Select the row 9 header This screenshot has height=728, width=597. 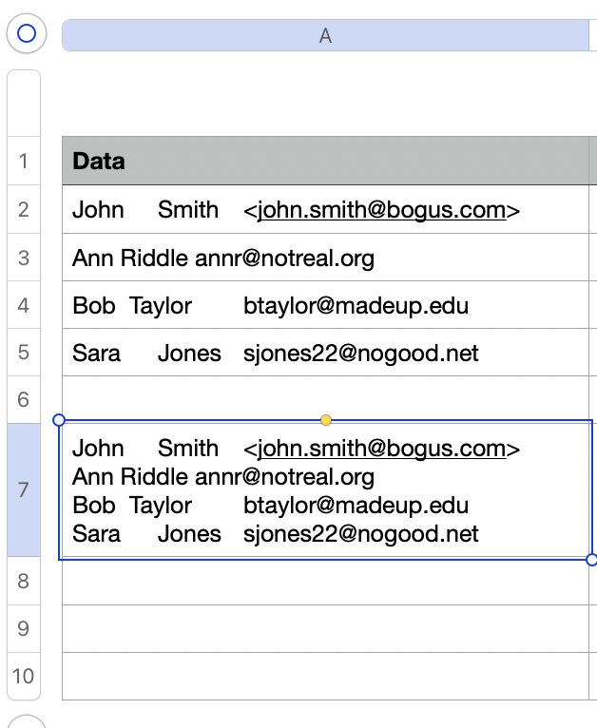24,628
